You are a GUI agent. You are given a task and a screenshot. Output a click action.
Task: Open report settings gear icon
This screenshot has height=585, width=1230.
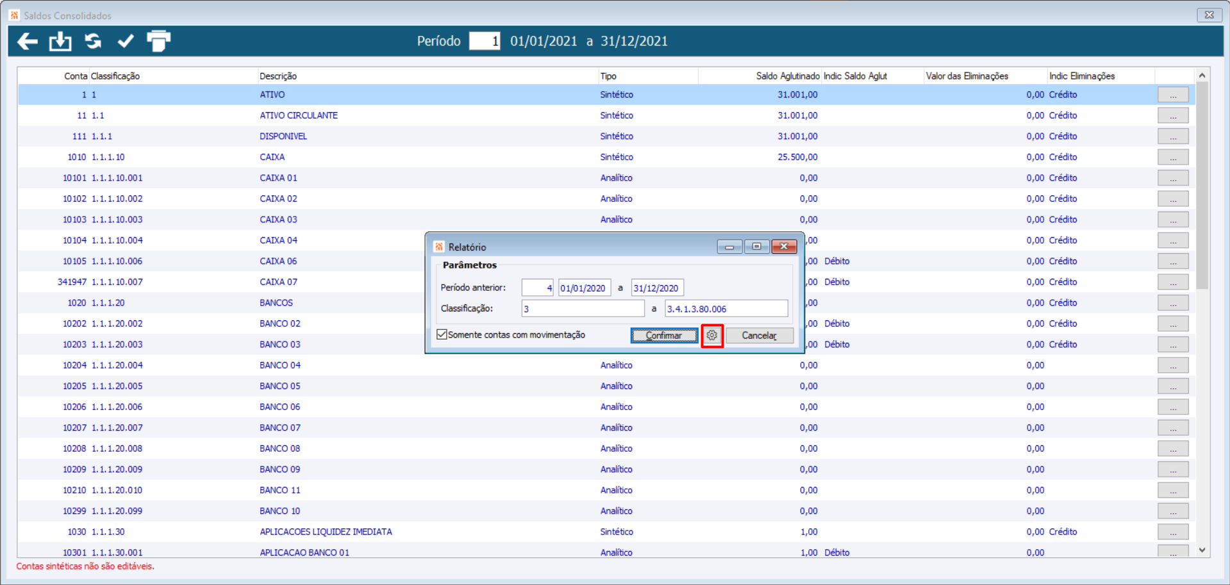click(712, 335)
